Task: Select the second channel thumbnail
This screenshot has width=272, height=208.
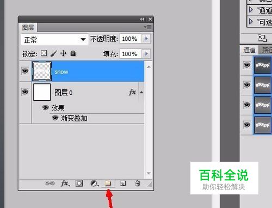Action: (263, 85)
